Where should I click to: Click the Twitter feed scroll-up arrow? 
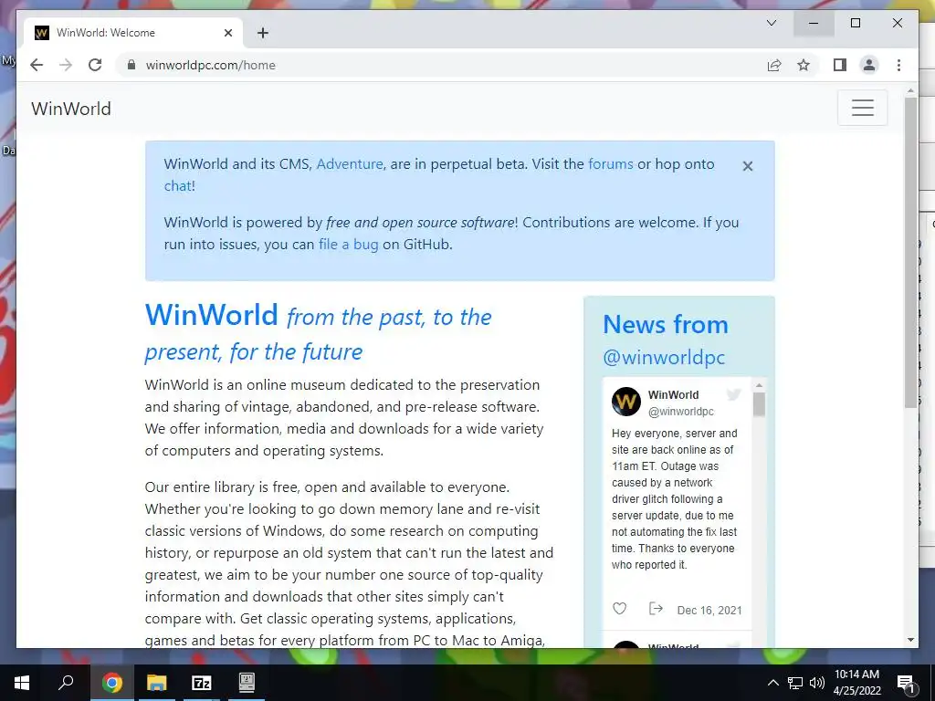pos(759,386)
